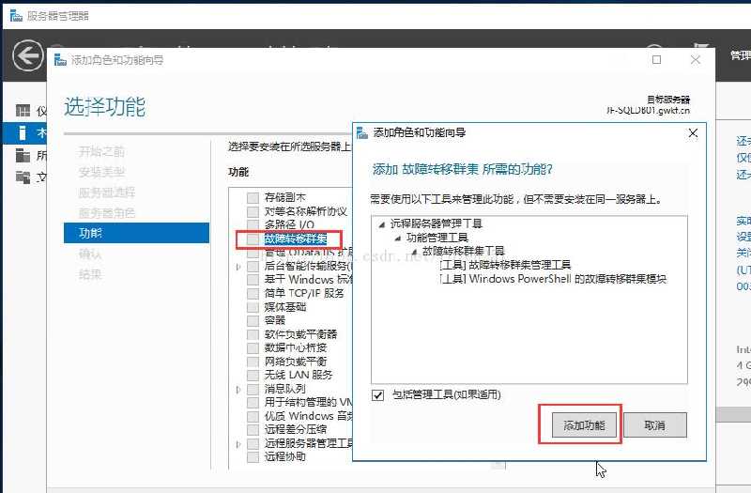Collapse the 远程服务器管理工具 tree node in dialog
The height and width of the screenshot is (493, 751).
381,224
